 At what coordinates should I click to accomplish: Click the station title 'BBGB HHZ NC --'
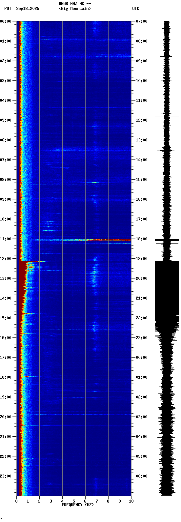click(x=75, y=4)
